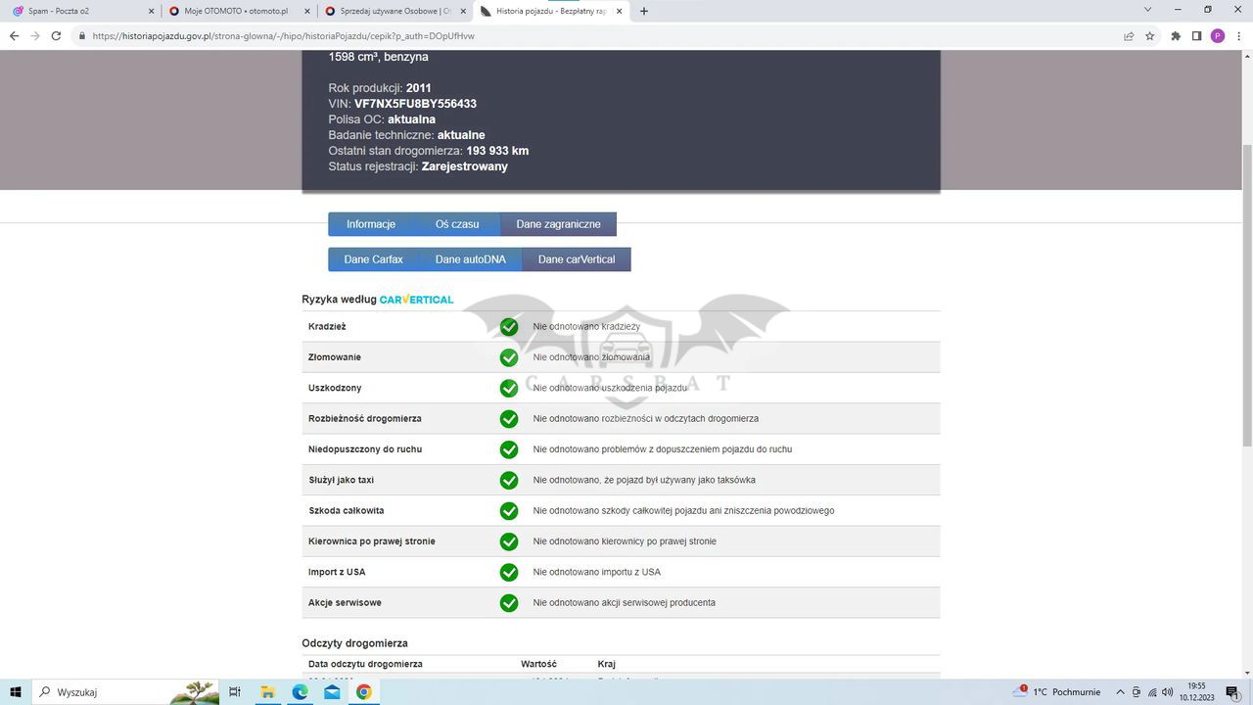Open the Dane Carfax section
This screenshot has height=705, width=1253.
click(x=373, y=259)
